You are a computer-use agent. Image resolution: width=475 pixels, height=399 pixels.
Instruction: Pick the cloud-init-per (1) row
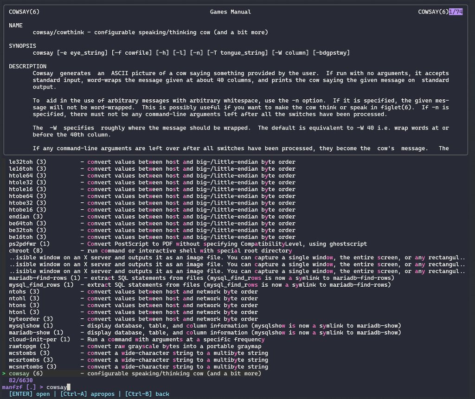click(137, 339)
